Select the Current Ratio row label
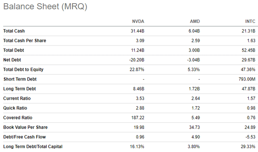 point(17,99)
